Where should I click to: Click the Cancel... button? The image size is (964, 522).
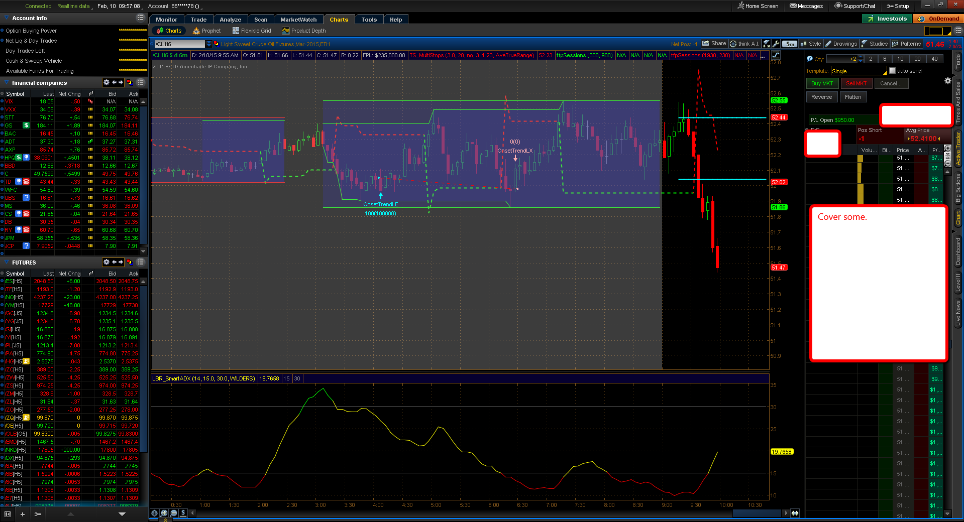(891, 83)
